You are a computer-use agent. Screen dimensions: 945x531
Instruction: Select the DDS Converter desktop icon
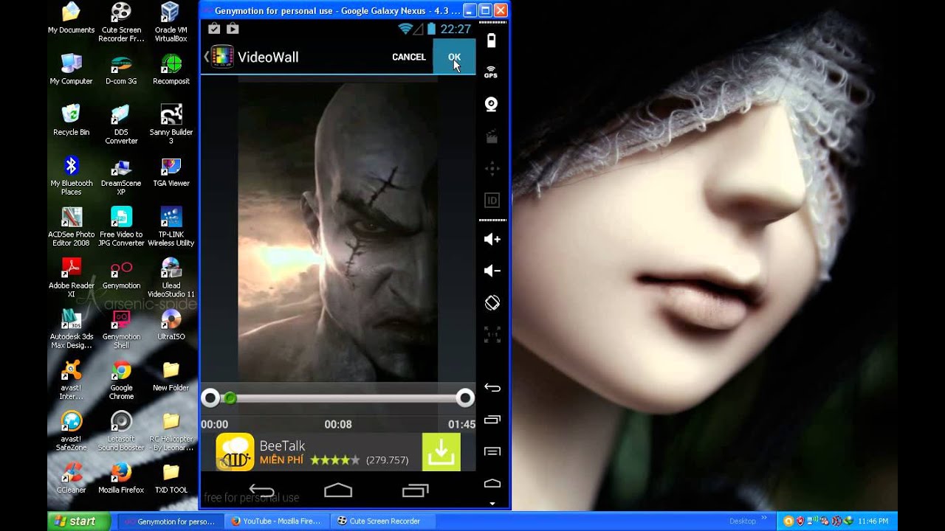pyautogui.click(x=121, y=124)
